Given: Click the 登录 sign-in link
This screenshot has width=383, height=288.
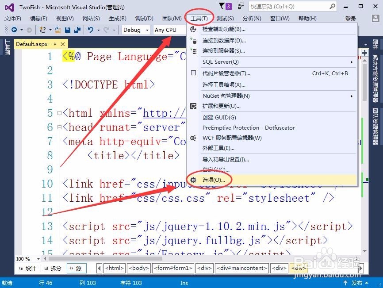Looking at the screenshot, I should 350,19.
